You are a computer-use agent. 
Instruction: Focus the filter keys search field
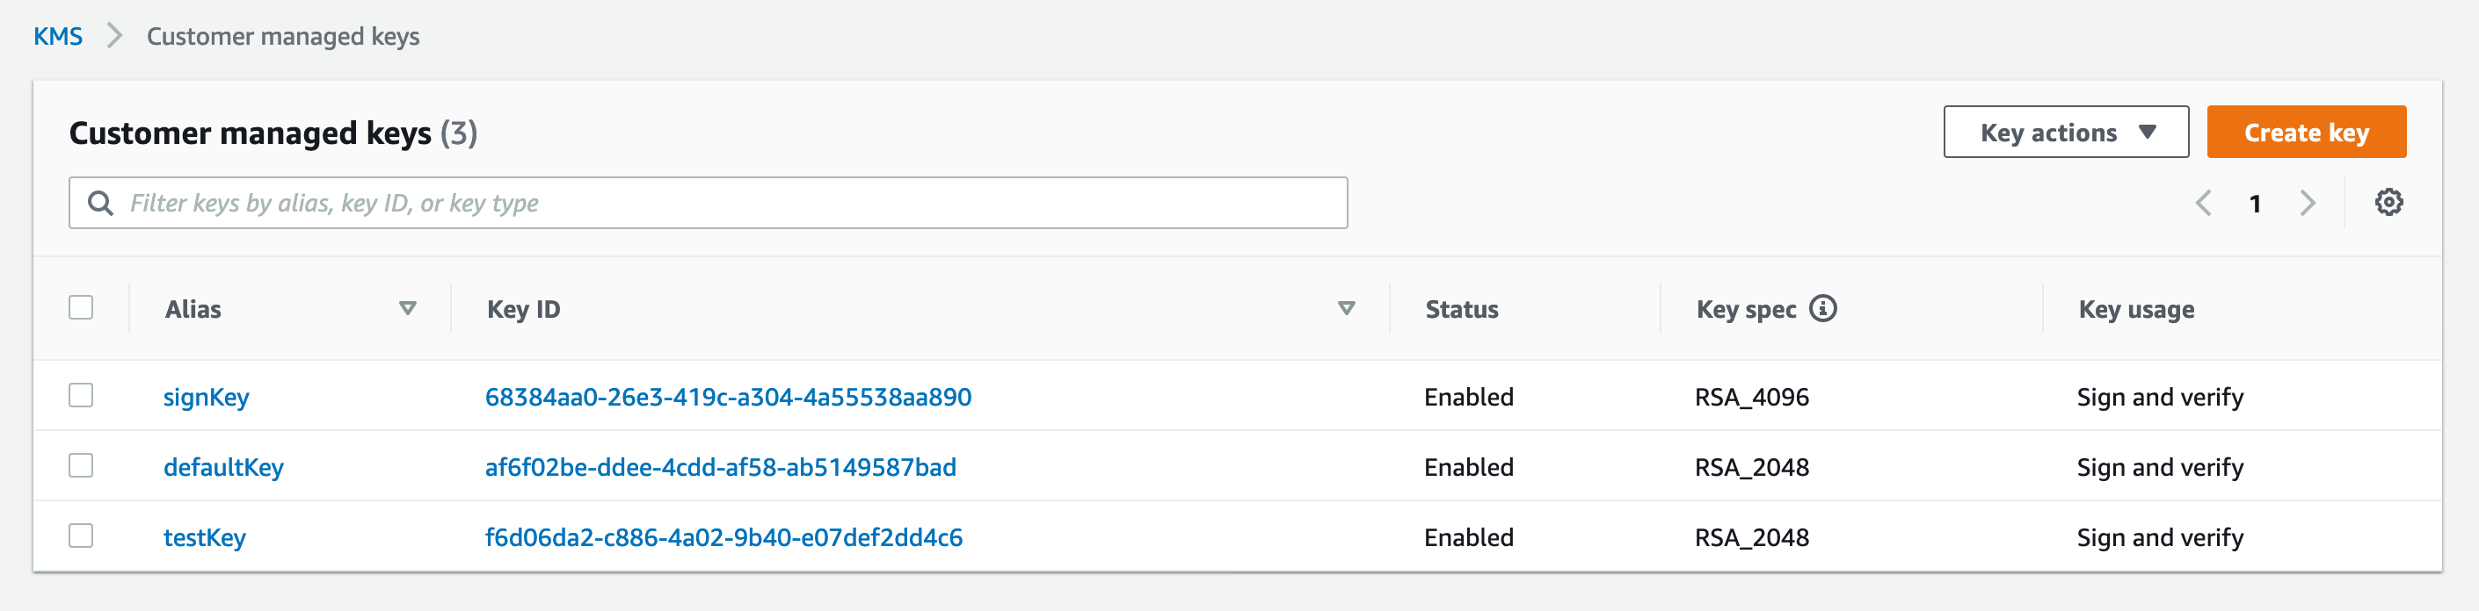pyautogui.click(x=731, y=203)
